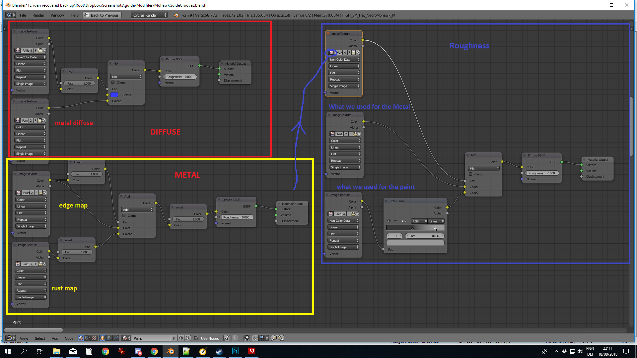Open ColorRamp Linear interpolation dropdown
637x358 pixels.
tap(436, 221)
